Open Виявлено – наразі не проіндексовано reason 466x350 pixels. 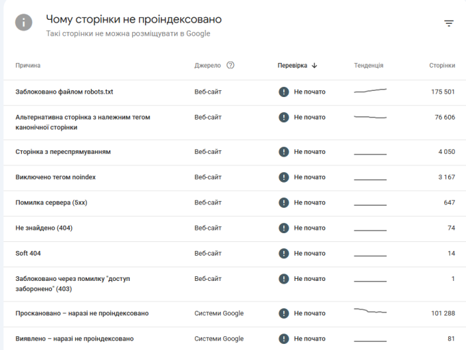pos(75,338)
